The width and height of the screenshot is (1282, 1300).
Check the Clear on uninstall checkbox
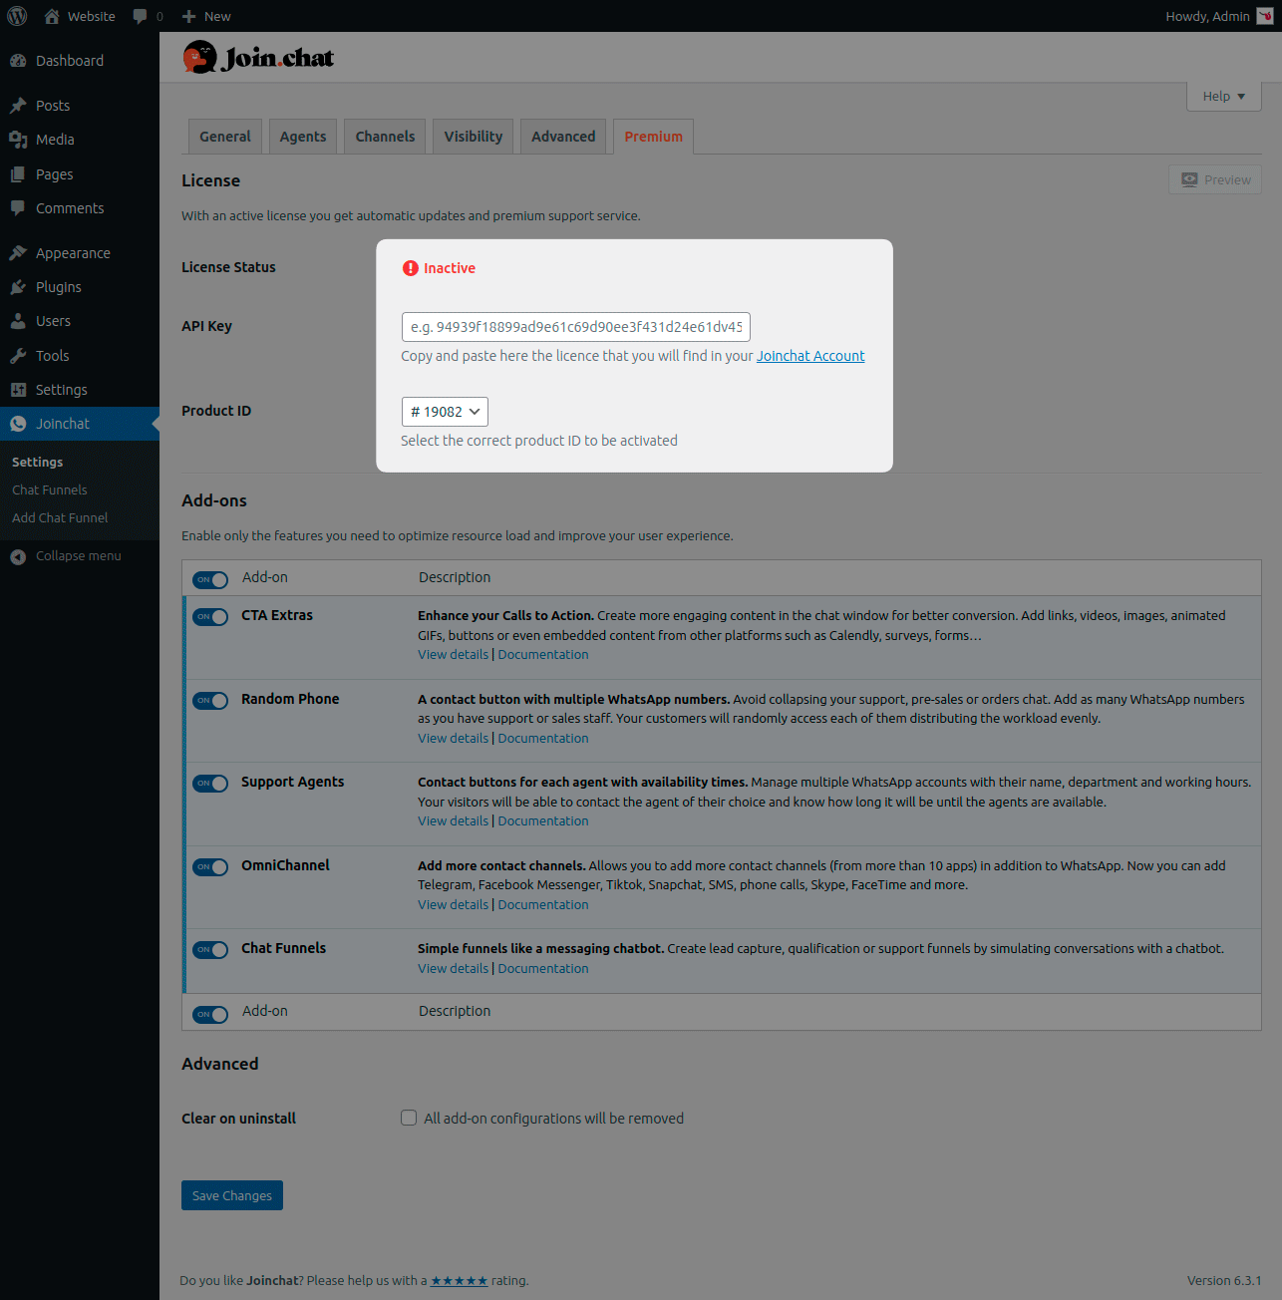point(409,1118)
